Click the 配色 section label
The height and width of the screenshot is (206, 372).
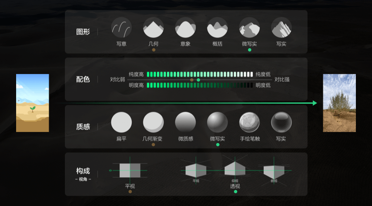click(83, 79)
